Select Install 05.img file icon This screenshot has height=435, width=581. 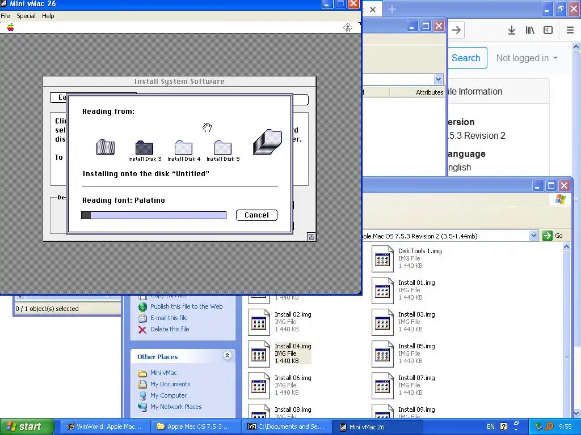point(382,355)
